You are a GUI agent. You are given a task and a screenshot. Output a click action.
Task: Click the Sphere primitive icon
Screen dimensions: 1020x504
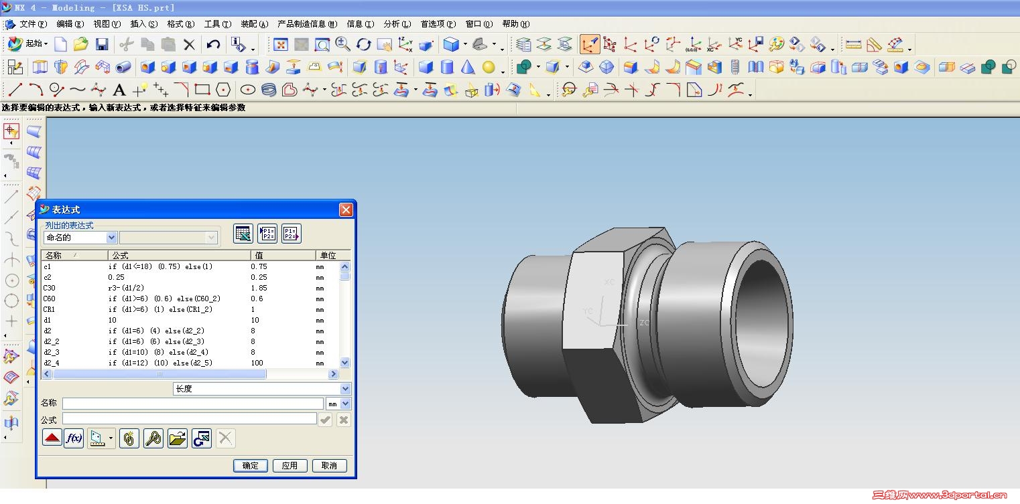pos(489,67)
